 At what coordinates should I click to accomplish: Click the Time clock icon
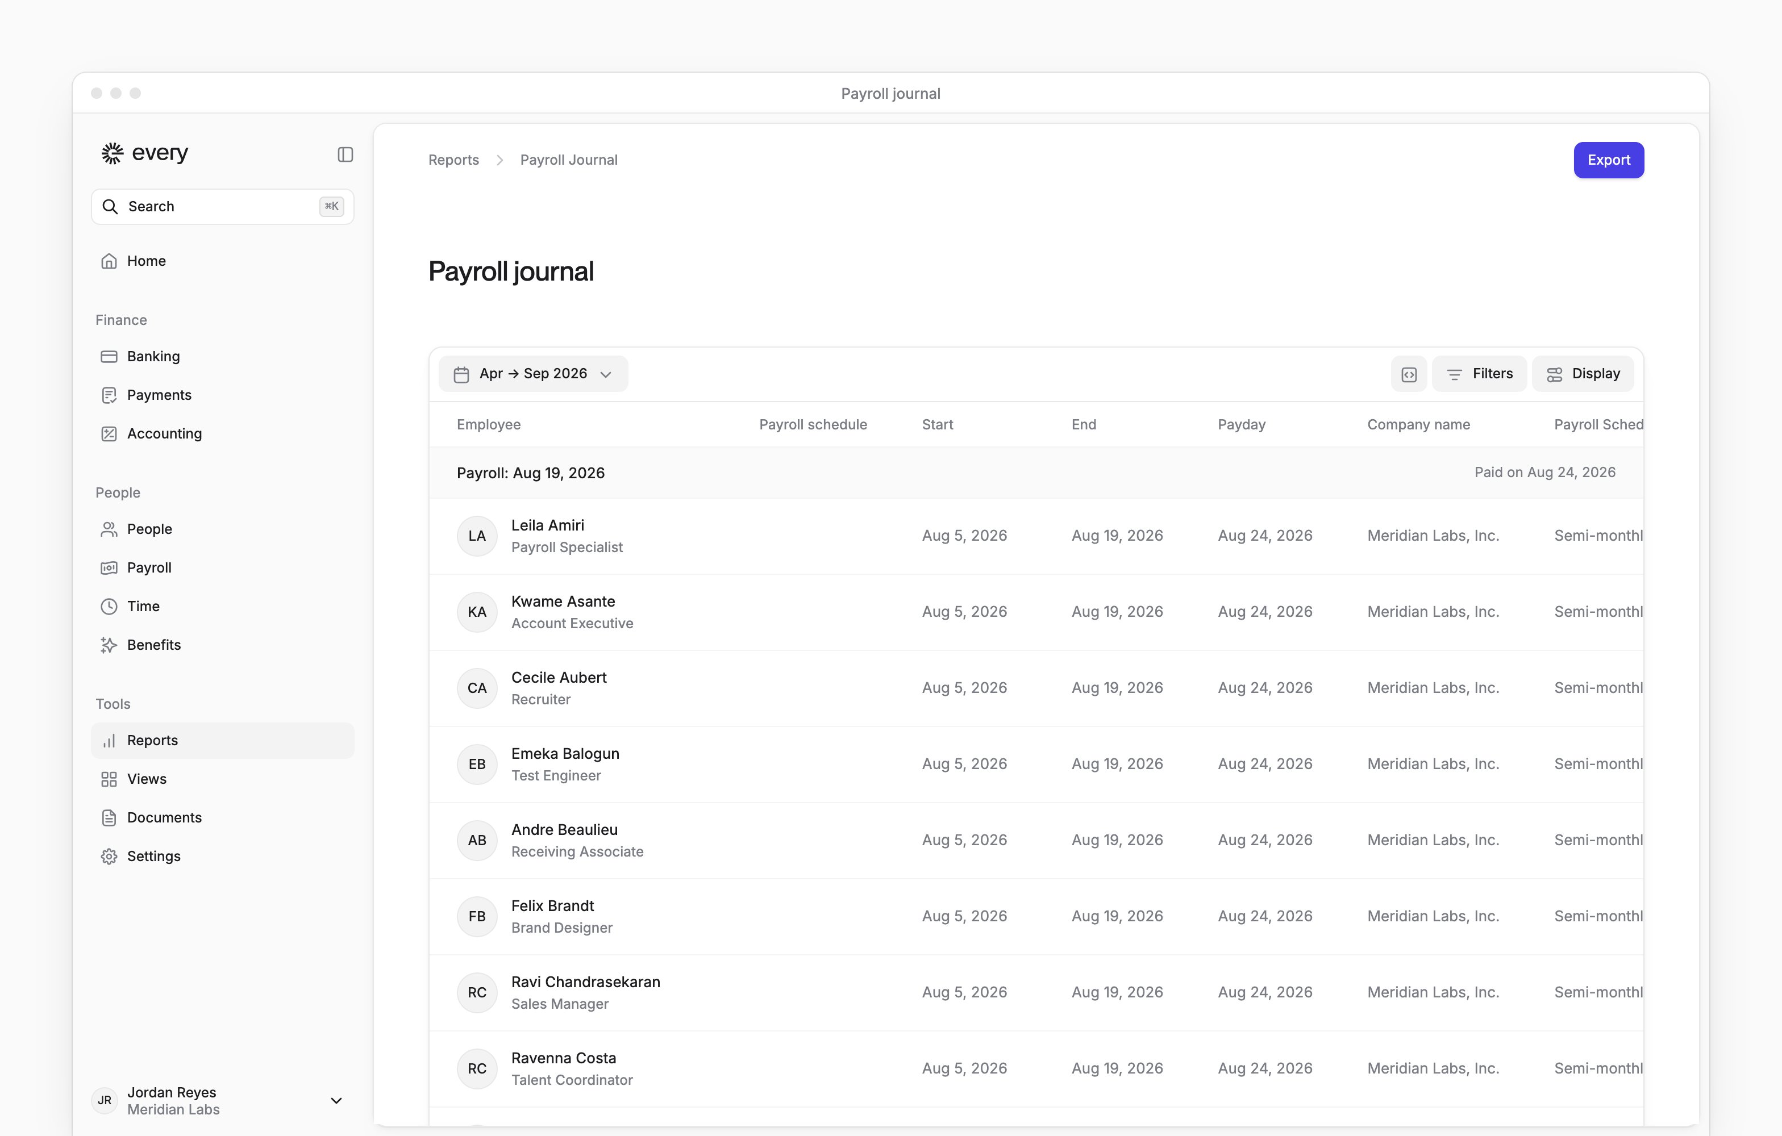point(109,605)
